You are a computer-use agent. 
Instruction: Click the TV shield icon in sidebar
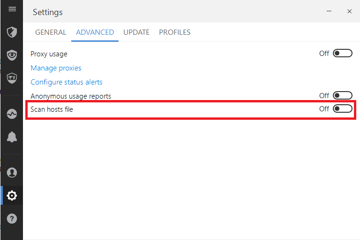coord(12,77)
